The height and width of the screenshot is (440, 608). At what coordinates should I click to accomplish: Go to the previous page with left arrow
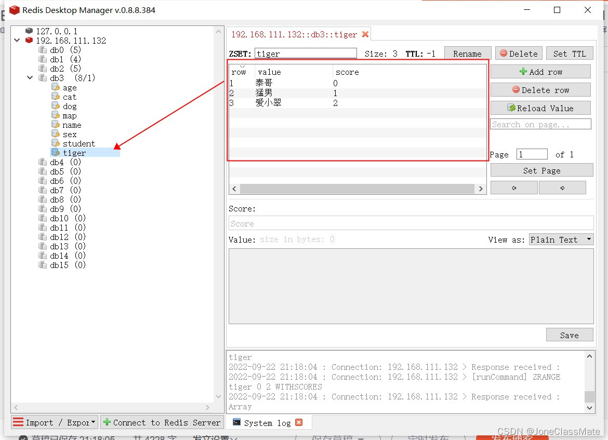tap(514, 188)
